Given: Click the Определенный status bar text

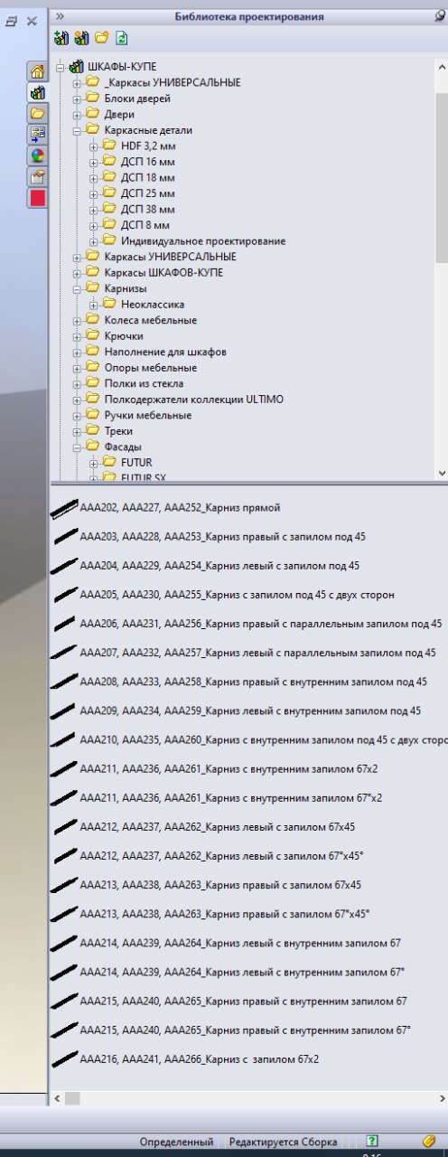Looking at the screenshot, I should [x=176, y=1142].
